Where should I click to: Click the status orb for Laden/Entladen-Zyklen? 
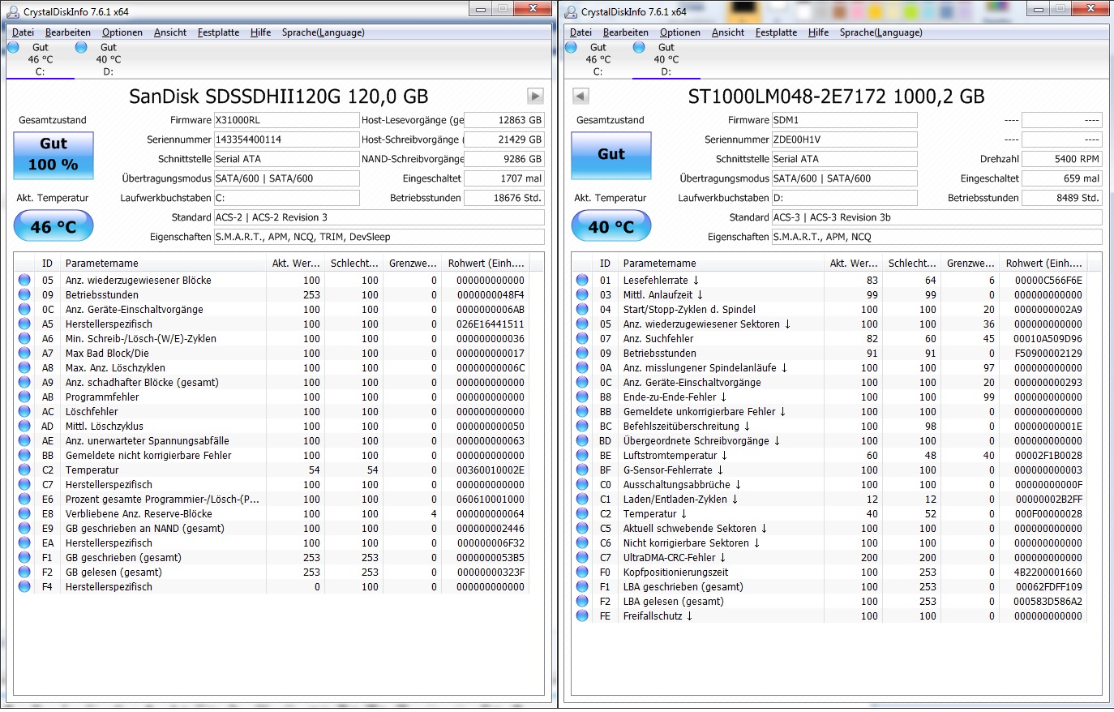(582, 499)
